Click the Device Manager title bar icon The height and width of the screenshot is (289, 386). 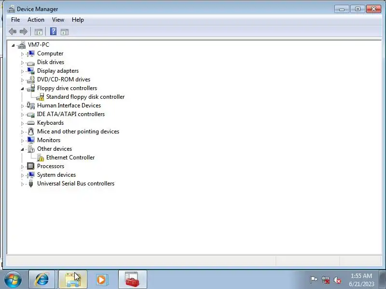click(x=11, y=9)
